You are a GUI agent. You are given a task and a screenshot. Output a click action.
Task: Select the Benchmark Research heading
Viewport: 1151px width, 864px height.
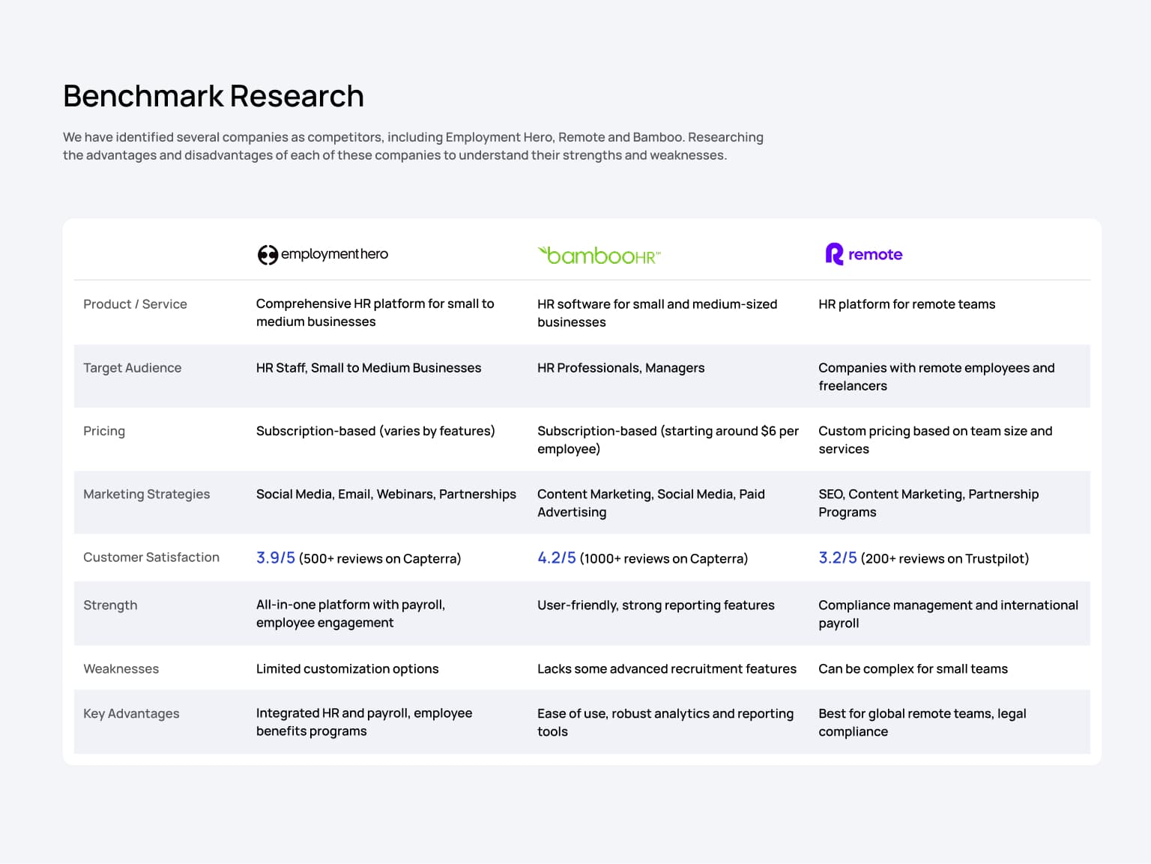click(214, 96)
